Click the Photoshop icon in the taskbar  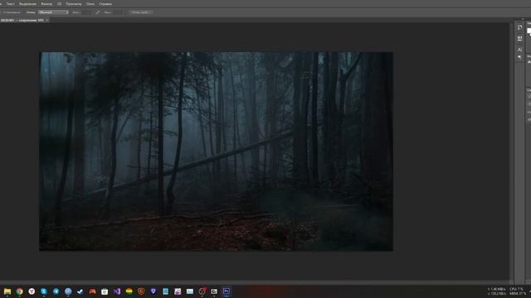[227, 291]
